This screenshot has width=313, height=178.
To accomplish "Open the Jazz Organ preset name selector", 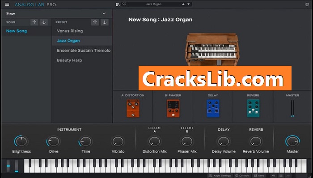I will 153,4.
